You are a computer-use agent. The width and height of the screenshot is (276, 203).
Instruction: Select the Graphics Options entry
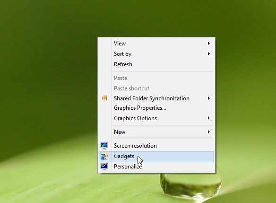click(156, 118)
